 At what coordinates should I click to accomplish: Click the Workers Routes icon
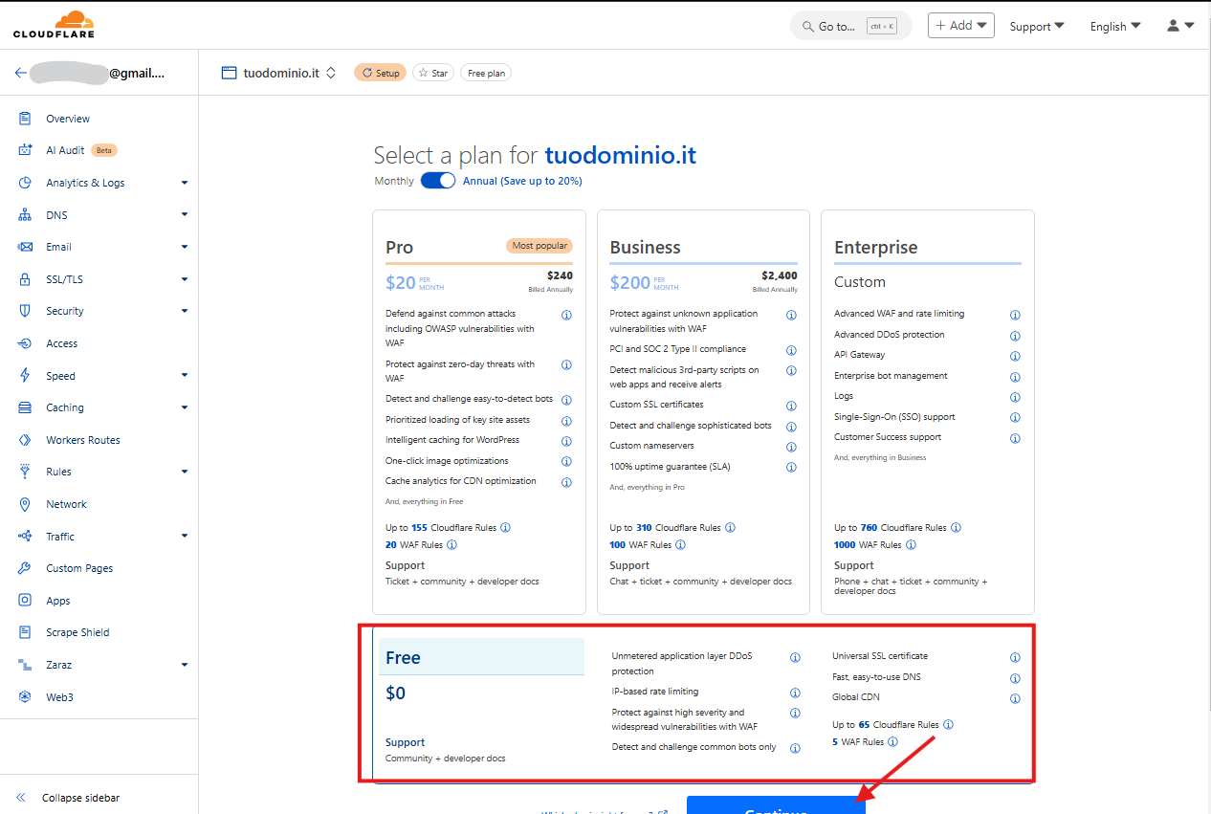[26, 440]
